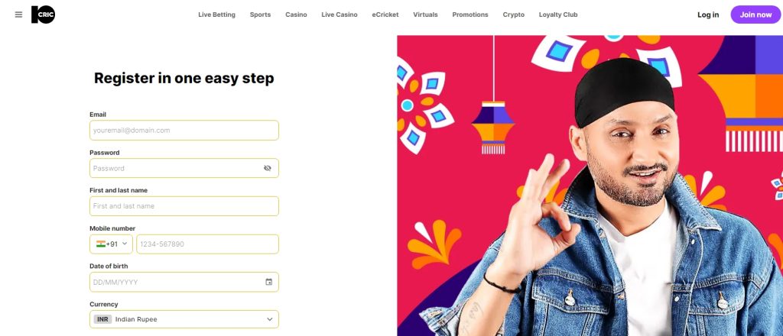Image resolution: width=783 pixels, height=336 pixels.
Task: Open the hamburger menu icon
Action: pos(18,15)
